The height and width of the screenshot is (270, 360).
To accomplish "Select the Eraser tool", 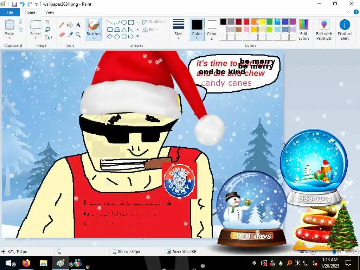I will (62, 34).
